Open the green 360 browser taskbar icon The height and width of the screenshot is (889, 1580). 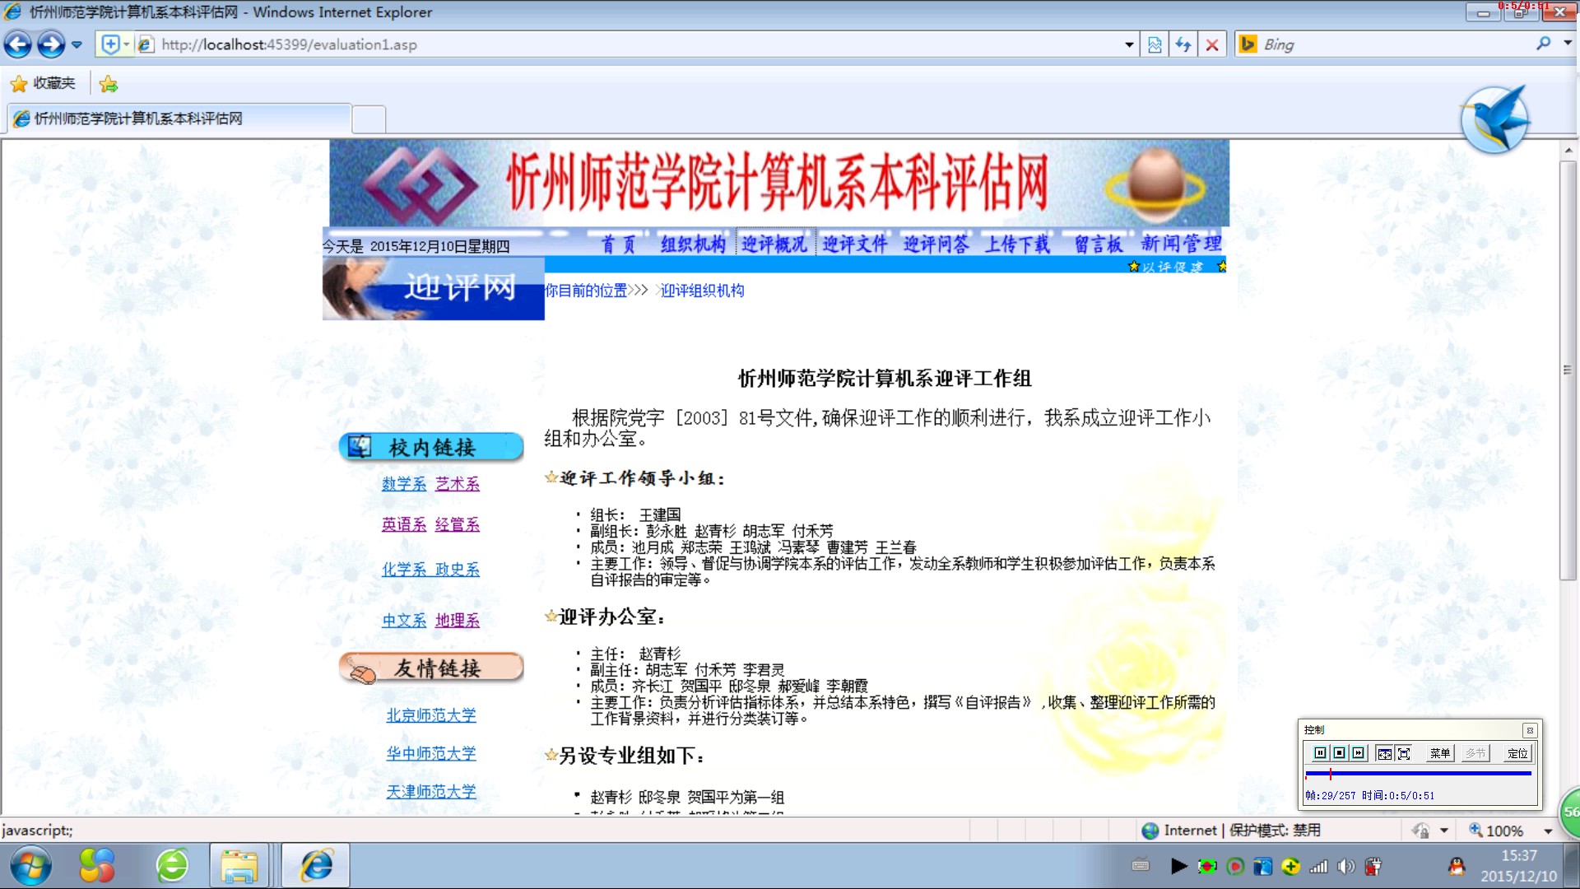172,866
